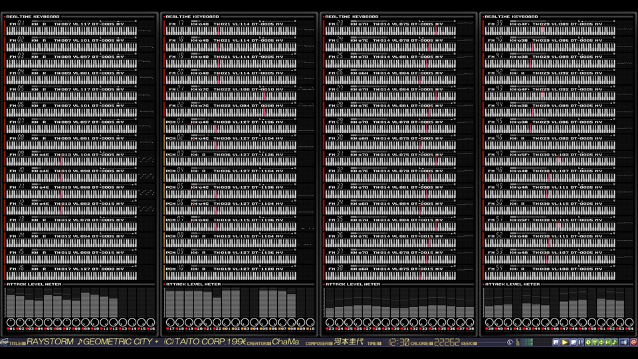Click the SEEK bar track

click(492, 343)
